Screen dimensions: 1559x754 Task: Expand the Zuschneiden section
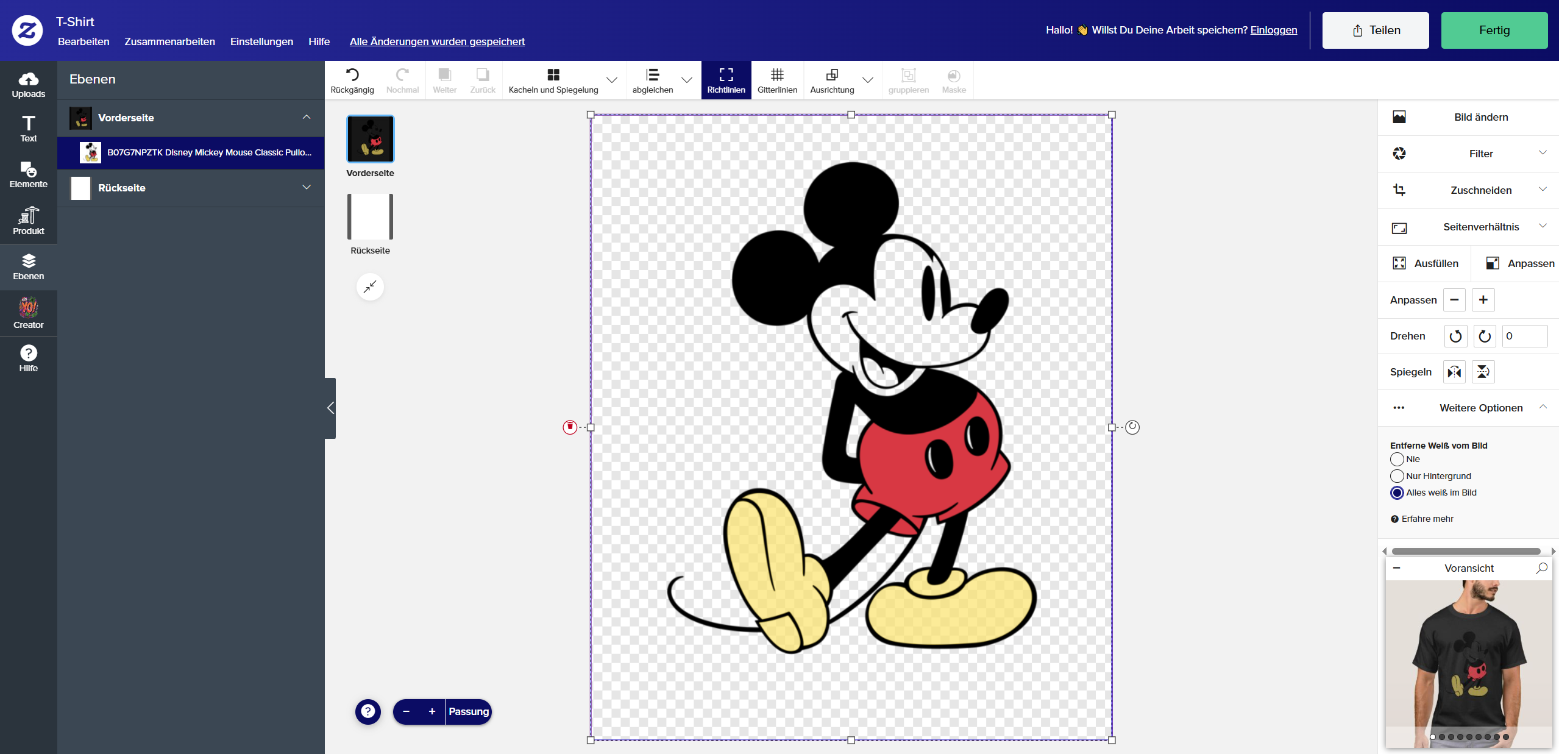(1469, 190)
